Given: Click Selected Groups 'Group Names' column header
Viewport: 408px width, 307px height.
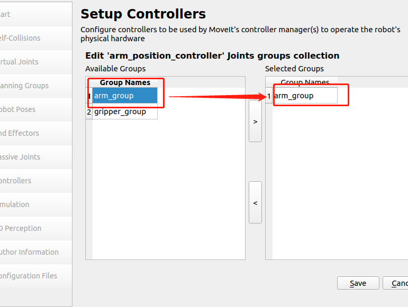Looking at the screenshot, I should pos(305,82).
